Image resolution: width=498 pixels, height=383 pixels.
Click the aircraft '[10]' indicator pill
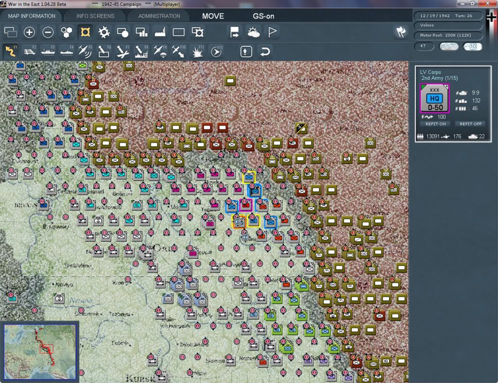(x=472, y=46)
